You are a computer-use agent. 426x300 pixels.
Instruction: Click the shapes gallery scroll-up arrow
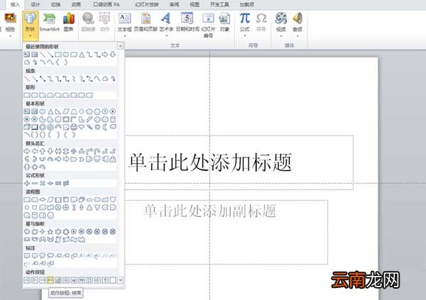pyautogui.click(x=121, y=45)
